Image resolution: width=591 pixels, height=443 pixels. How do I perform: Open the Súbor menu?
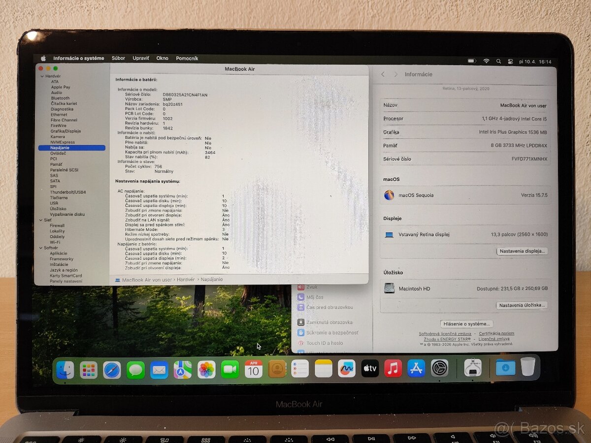pyautogui.click(x=118, y=58)
